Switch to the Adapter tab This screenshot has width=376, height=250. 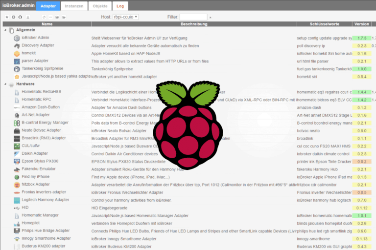click(x=48, y=6)
